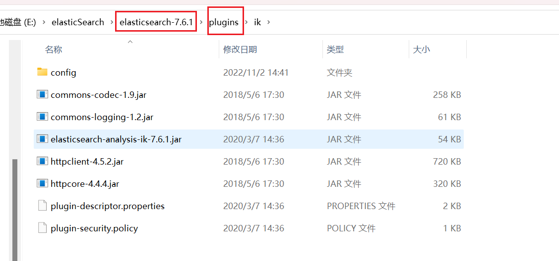Screen dimensions: 559x261
Task: Expand the chevron after elasticSearch breadcrumb
Action: click(x=112, y=22)
